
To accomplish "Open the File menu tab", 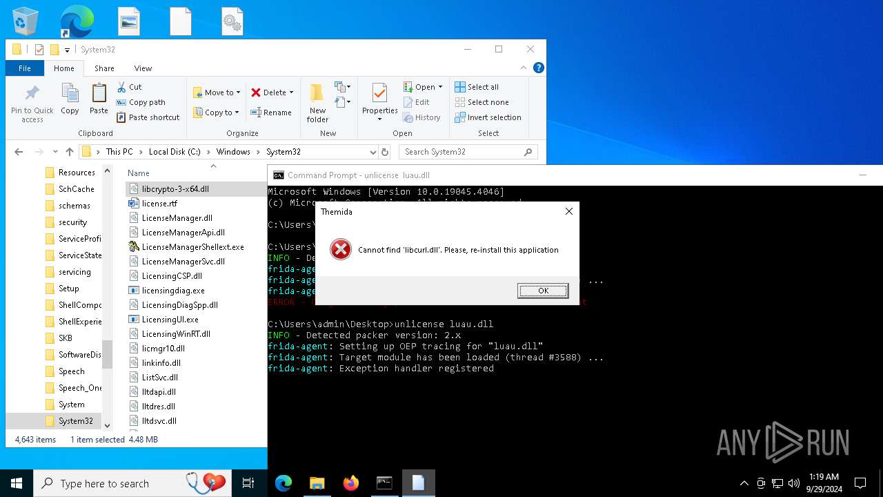I will point(25,68).
